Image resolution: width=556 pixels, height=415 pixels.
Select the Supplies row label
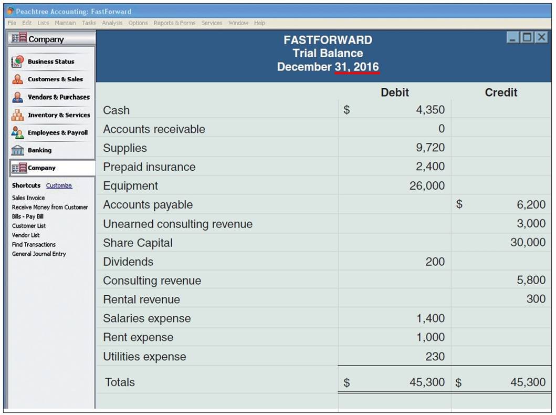[125, 148]
